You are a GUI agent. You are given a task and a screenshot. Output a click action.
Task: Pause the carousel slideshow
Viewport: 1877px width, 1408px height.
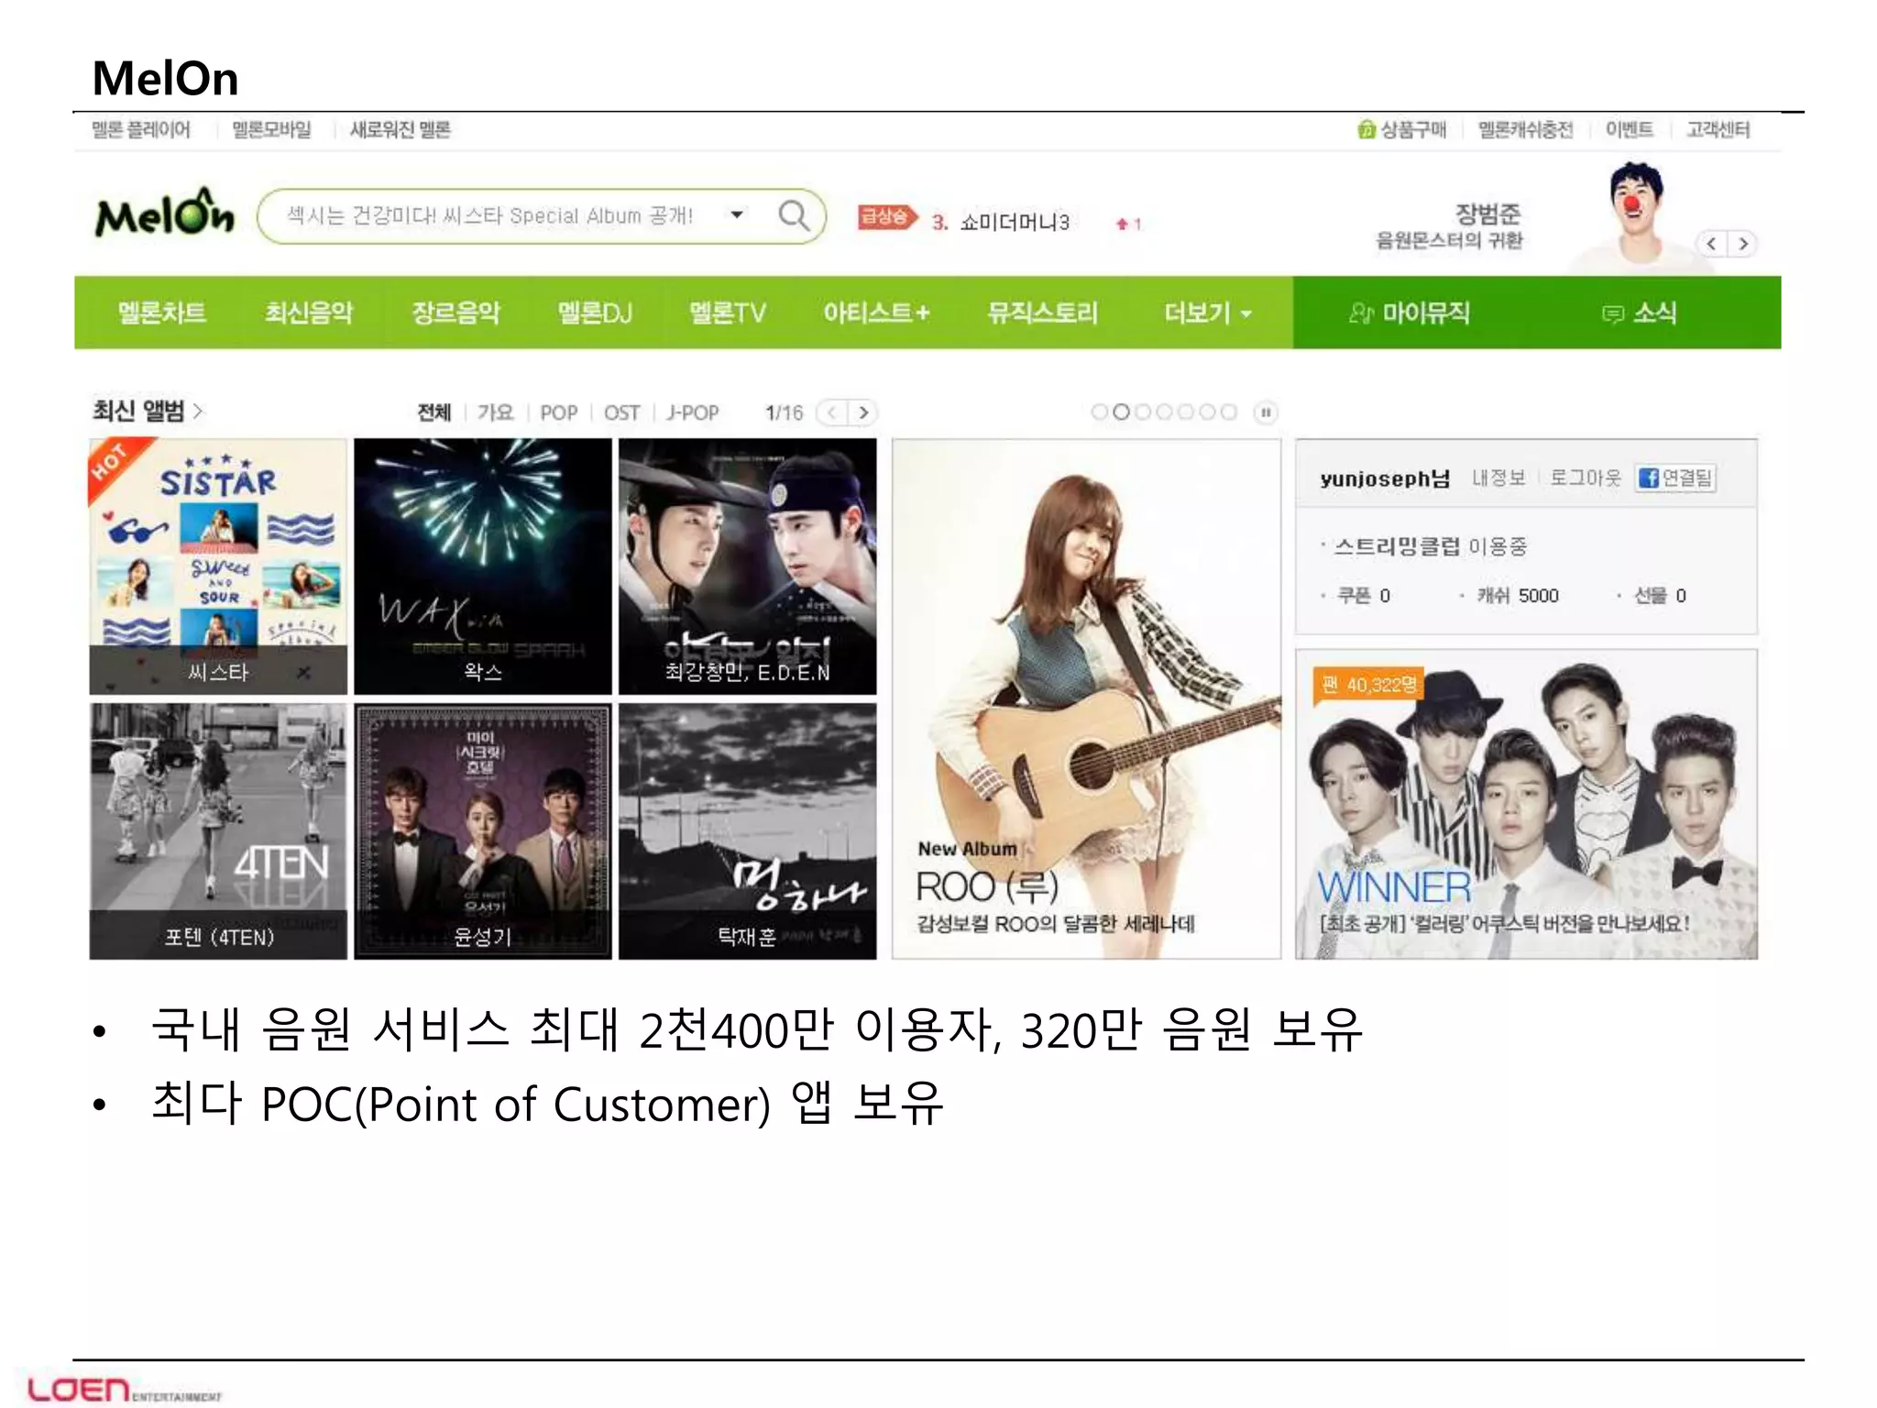(x=1266, y=412)
